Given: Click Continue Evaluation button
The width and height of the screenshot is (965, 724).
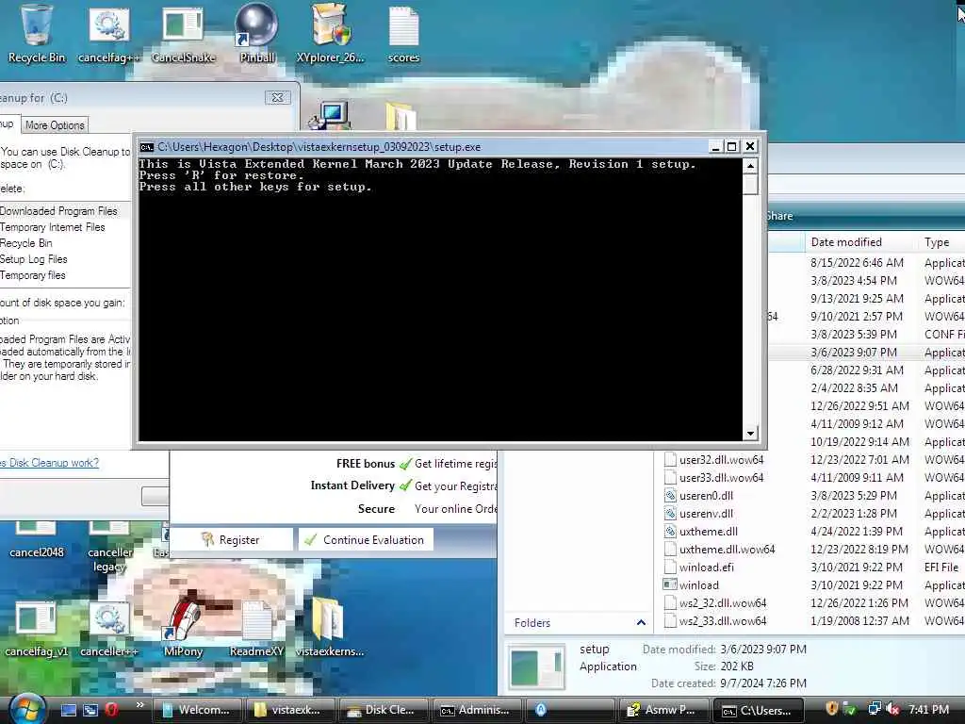Looking at the screenshot, I should pyautogui.click(x=366, y=540).
